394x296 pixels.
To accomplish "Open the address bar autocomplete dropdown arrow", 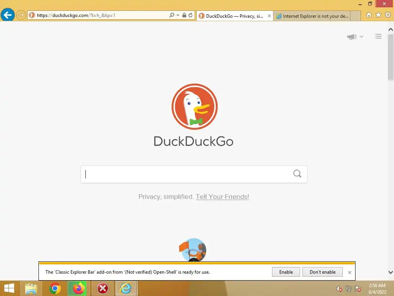I will point(178,15).
